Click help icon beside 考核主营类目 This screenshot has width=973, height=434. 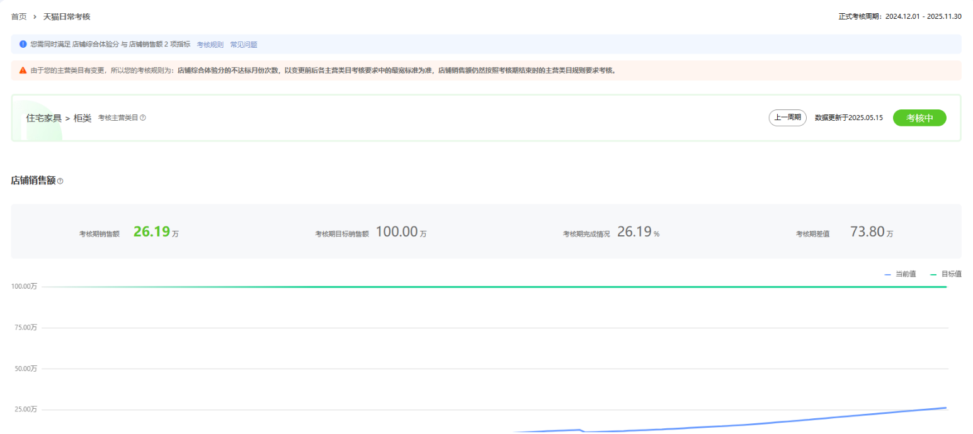click(143, 118)
